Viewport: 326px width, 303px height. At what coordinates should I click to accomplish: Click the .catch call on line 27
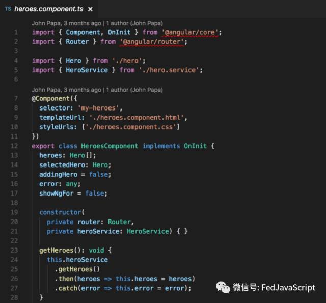(x=66, y=288)
